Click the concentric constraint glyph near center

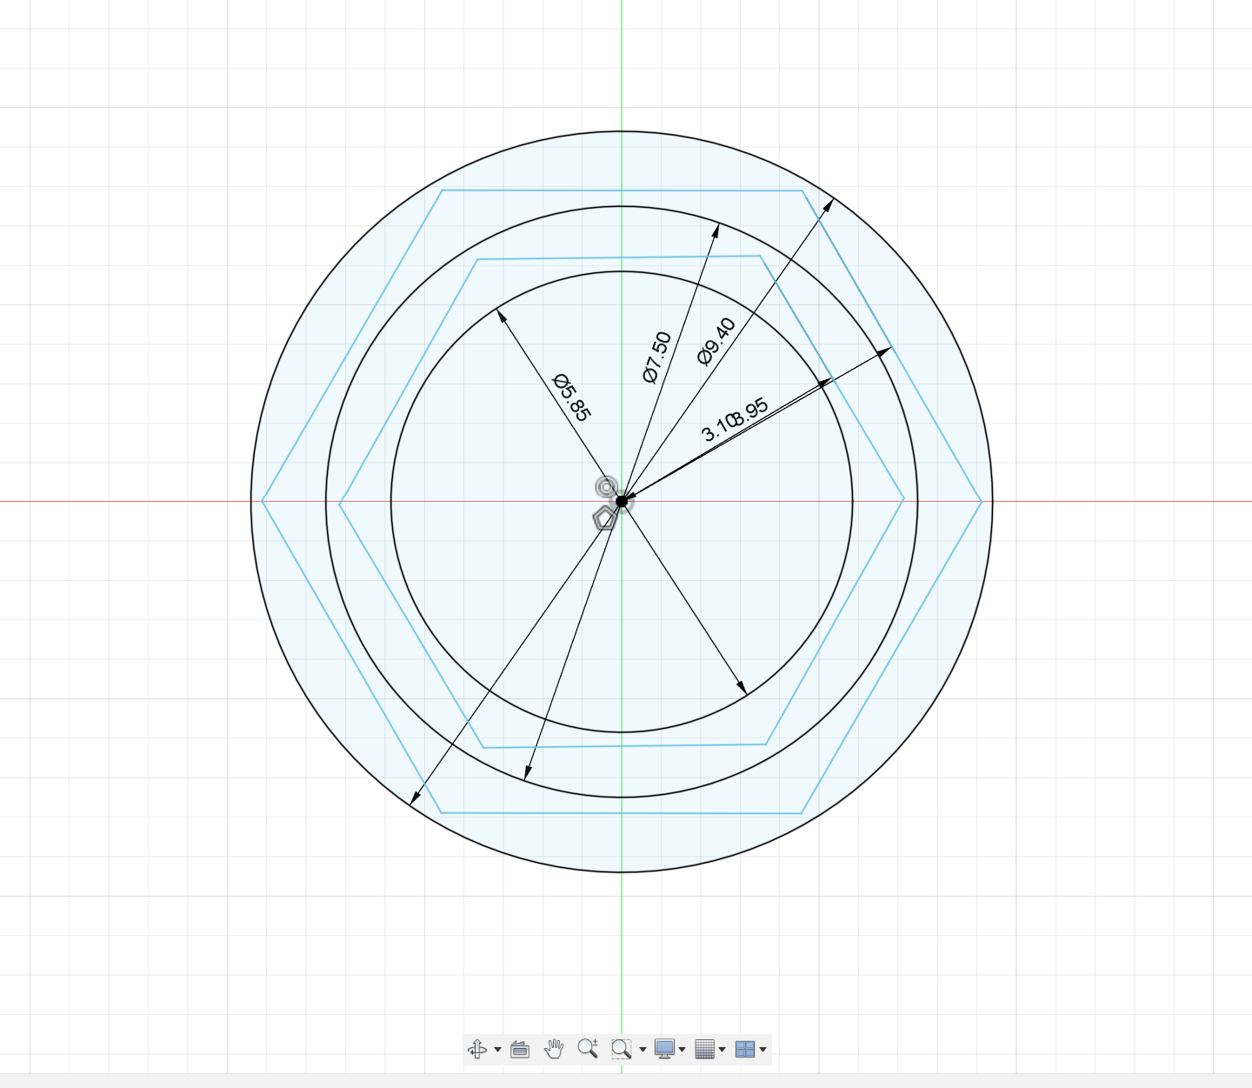pos(606,486)
